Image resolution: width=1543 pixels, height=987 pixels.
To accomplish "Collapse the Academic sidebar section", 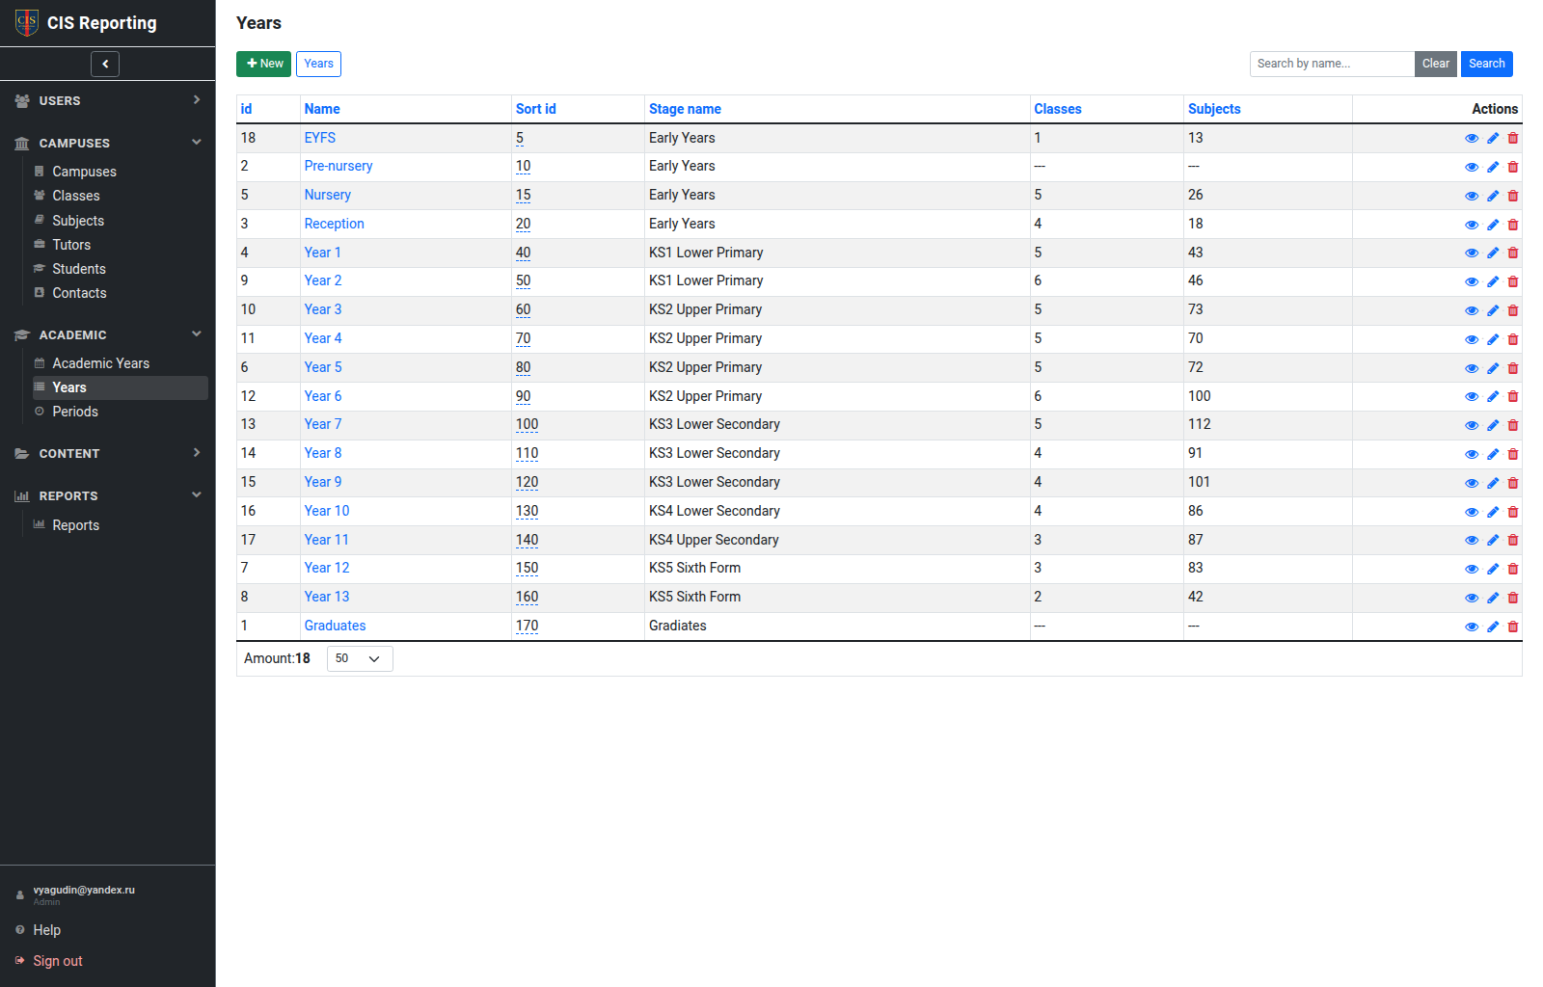I will click(108, 334).
